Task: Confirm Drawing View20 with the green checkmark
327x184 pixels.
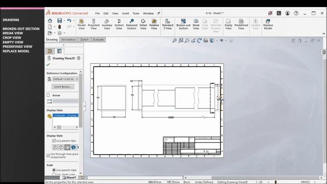Action: 48,65
